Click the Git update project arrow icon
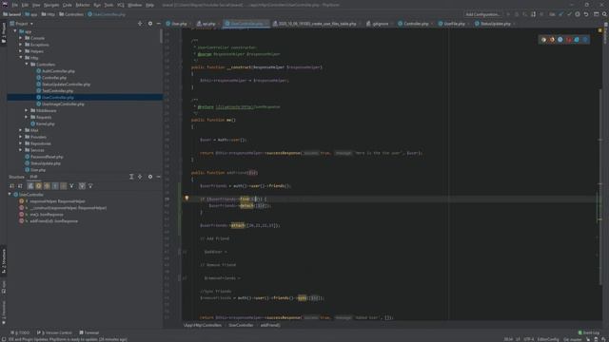609x342 pixels. 560,14
